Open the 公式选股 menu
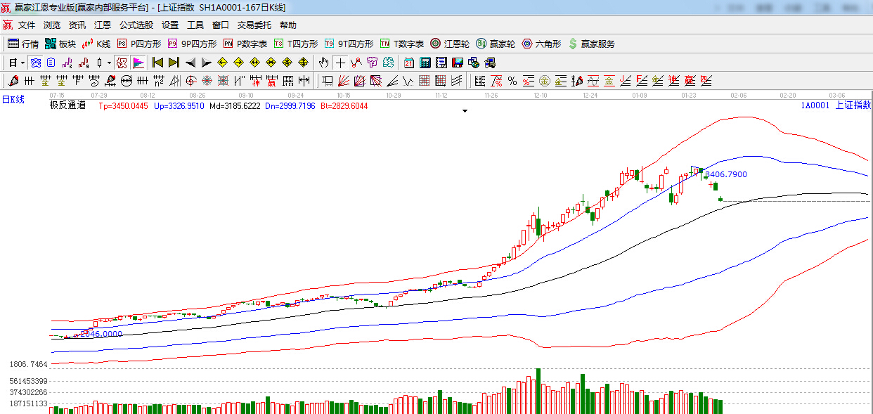This screenshot has width=873, height=414. point(136,25)
